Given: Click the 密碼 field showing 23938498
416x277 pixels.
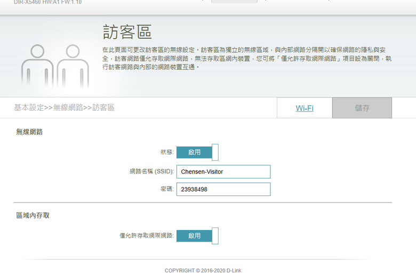Looking at the screenshot, I should point(223,189).
